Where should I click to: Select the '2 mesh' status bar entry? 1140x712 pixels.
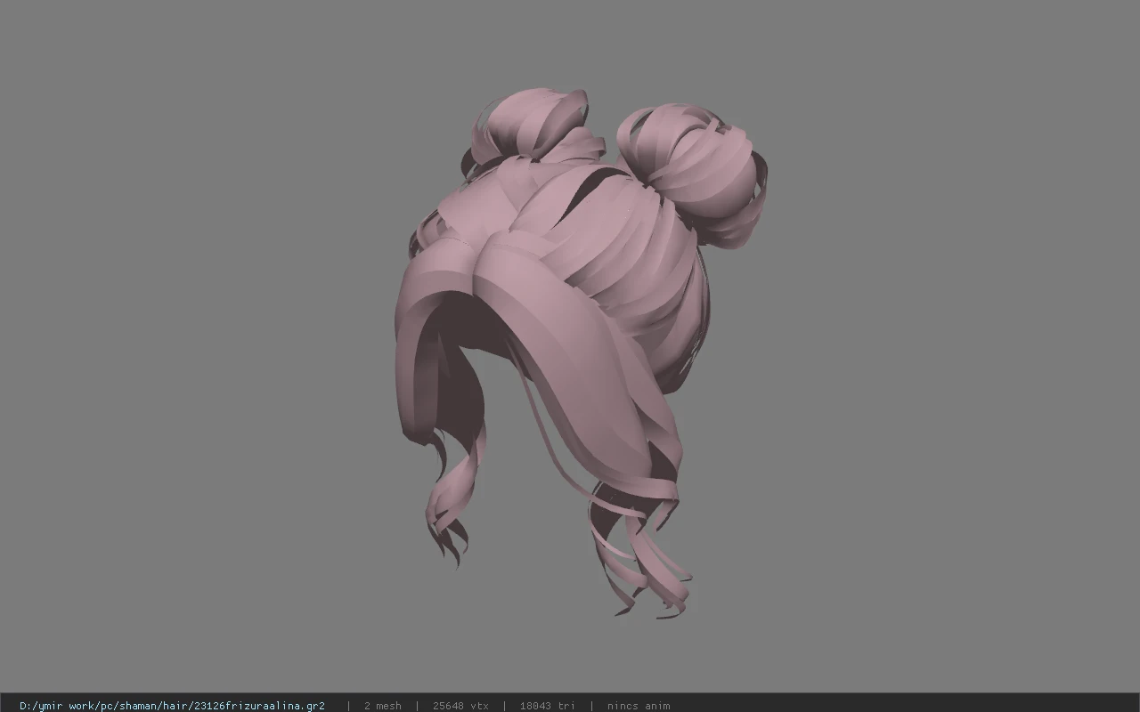tap(382, 706)
